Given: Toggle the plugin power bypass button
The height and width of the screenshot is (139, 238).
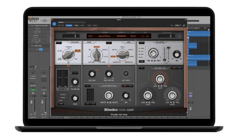Looking at the screenshot, I should coord(54,24).
